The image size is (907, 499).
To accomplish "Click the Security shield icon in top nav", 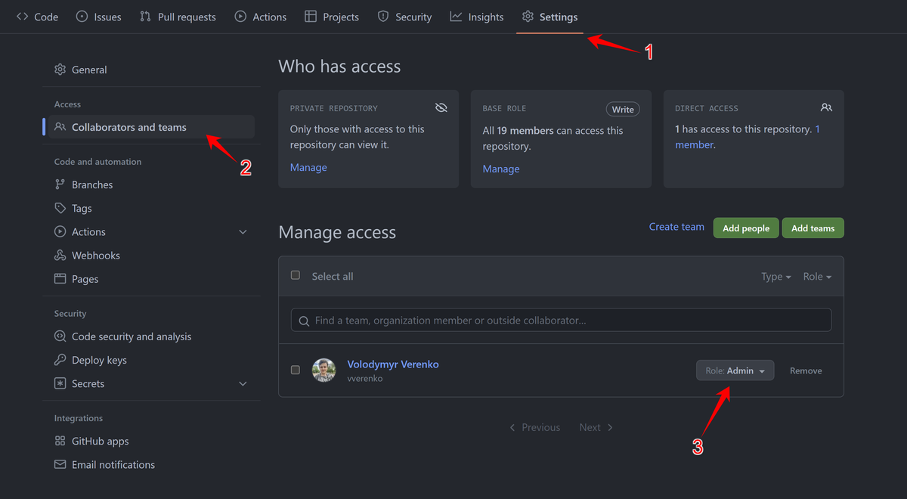I will (x=383, y=17).
